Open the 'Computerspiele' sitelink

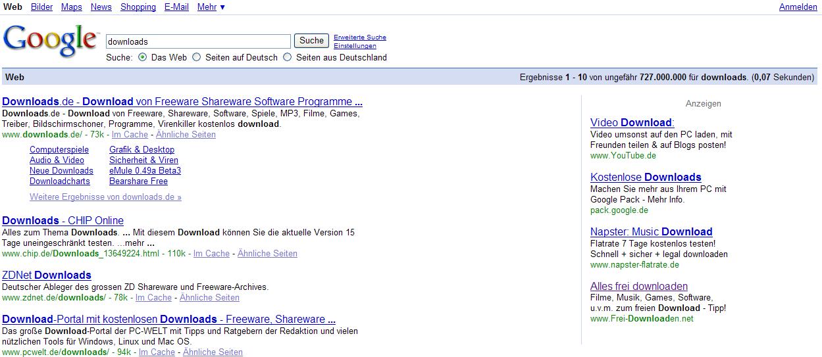(x=59, y=149)
